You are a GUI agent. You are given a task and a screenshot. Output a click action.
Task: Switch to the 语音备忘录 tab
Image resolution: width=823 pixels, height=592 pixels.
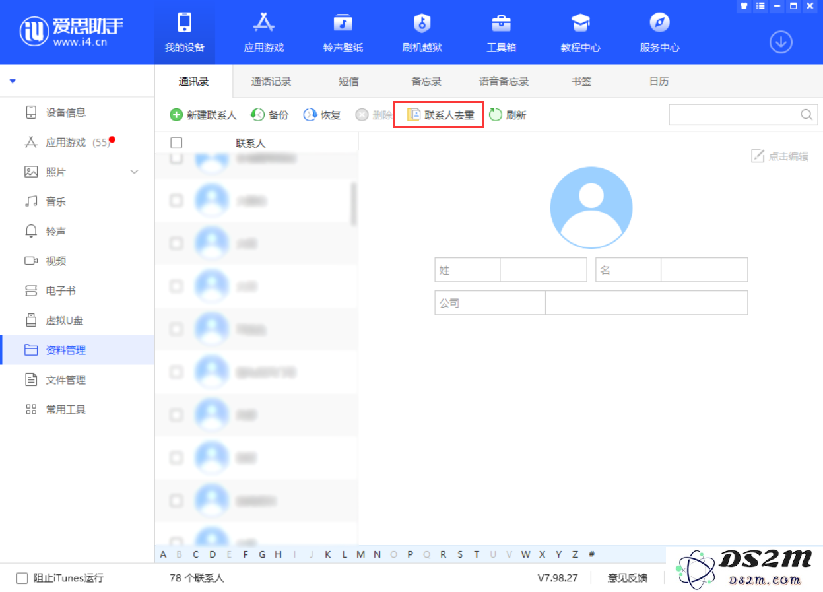(x=504, y=82)
